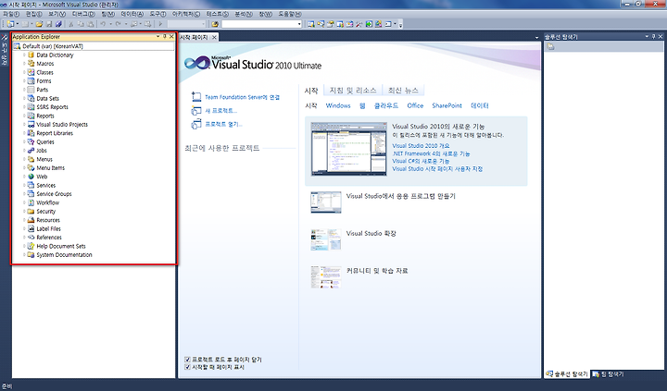This screenshot has width=667, height=391.
Task: Click the Report Libraries node icon
Action: [x=31, y=133]
